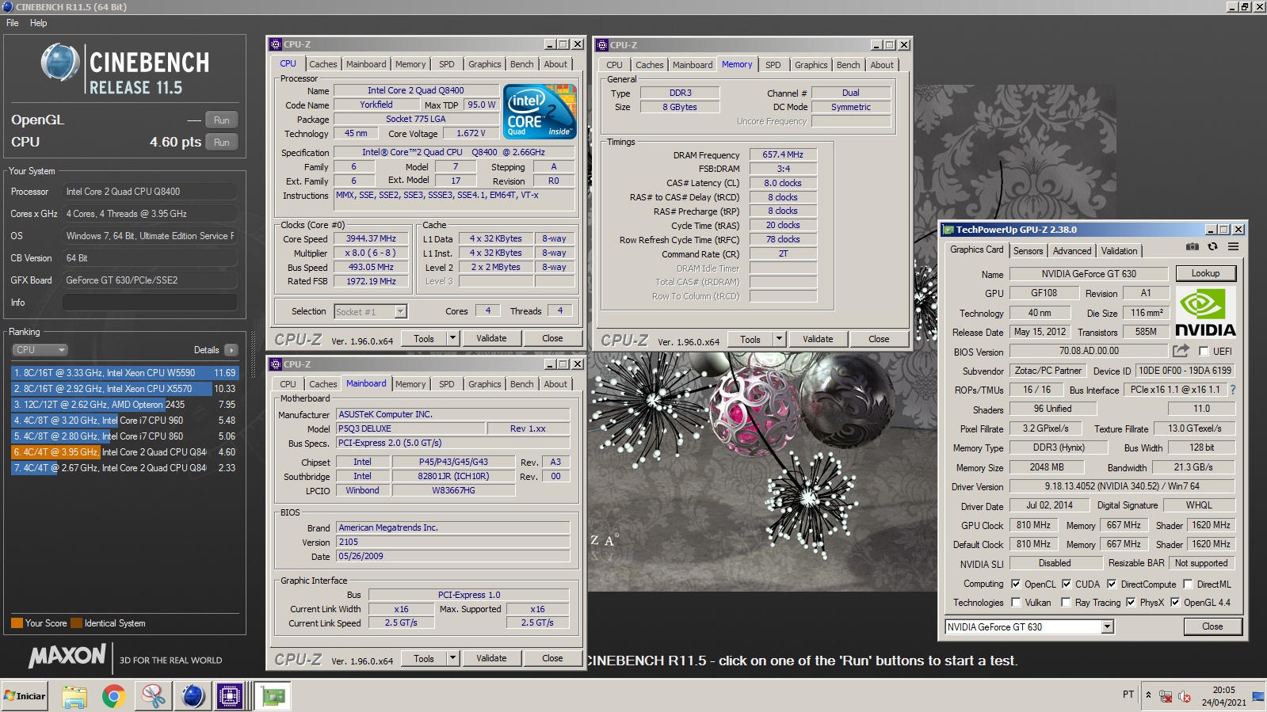Click the CPU-Z Memory window title icon
The height and width of the screenshot is (712, 1267).
coord(602,45)
